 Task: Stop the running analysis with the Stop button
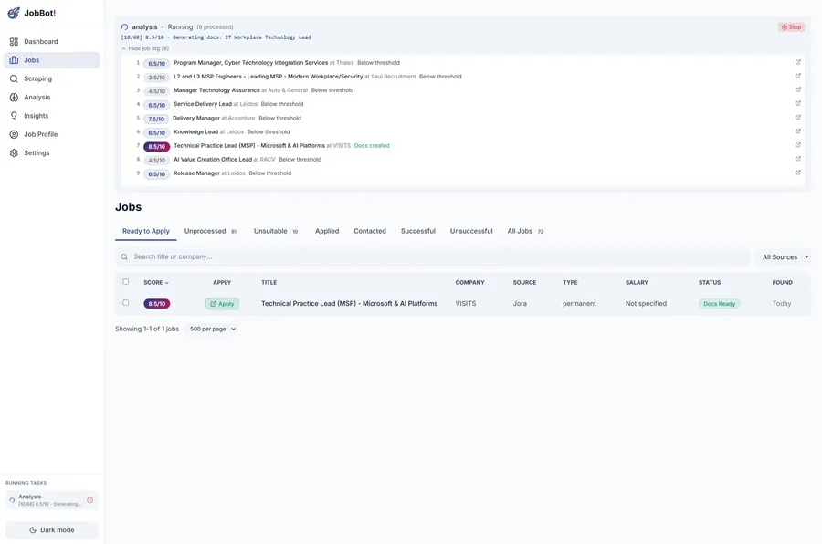pos(791,26)
